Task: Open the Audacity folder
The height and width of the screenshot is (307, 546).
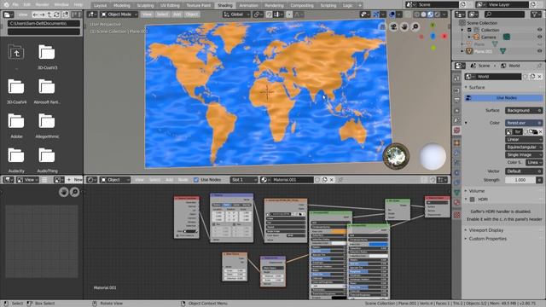Action: pos(16,159)
